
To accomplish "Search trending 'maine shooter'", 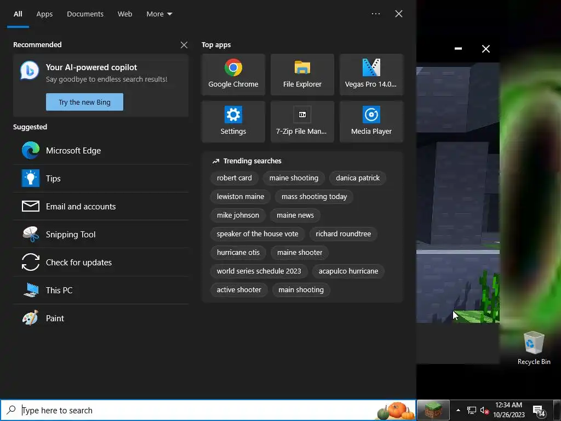I will (x=300, y=252).
